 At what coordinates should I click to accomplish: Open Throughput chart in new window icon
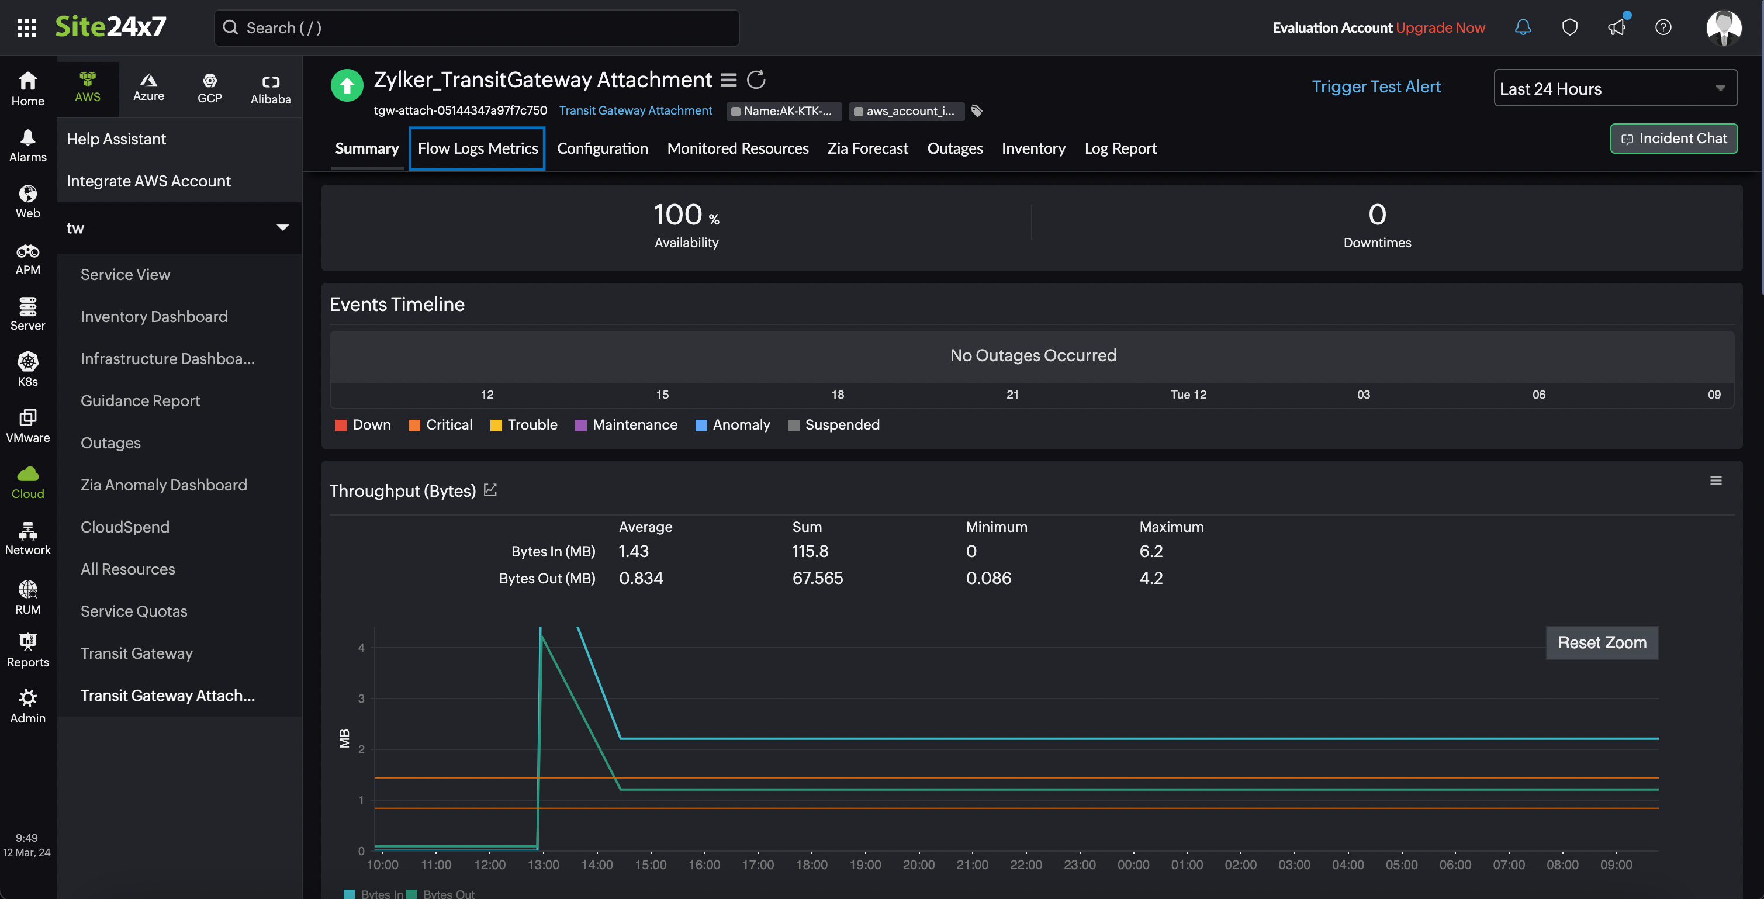click(x=490, y=490)
